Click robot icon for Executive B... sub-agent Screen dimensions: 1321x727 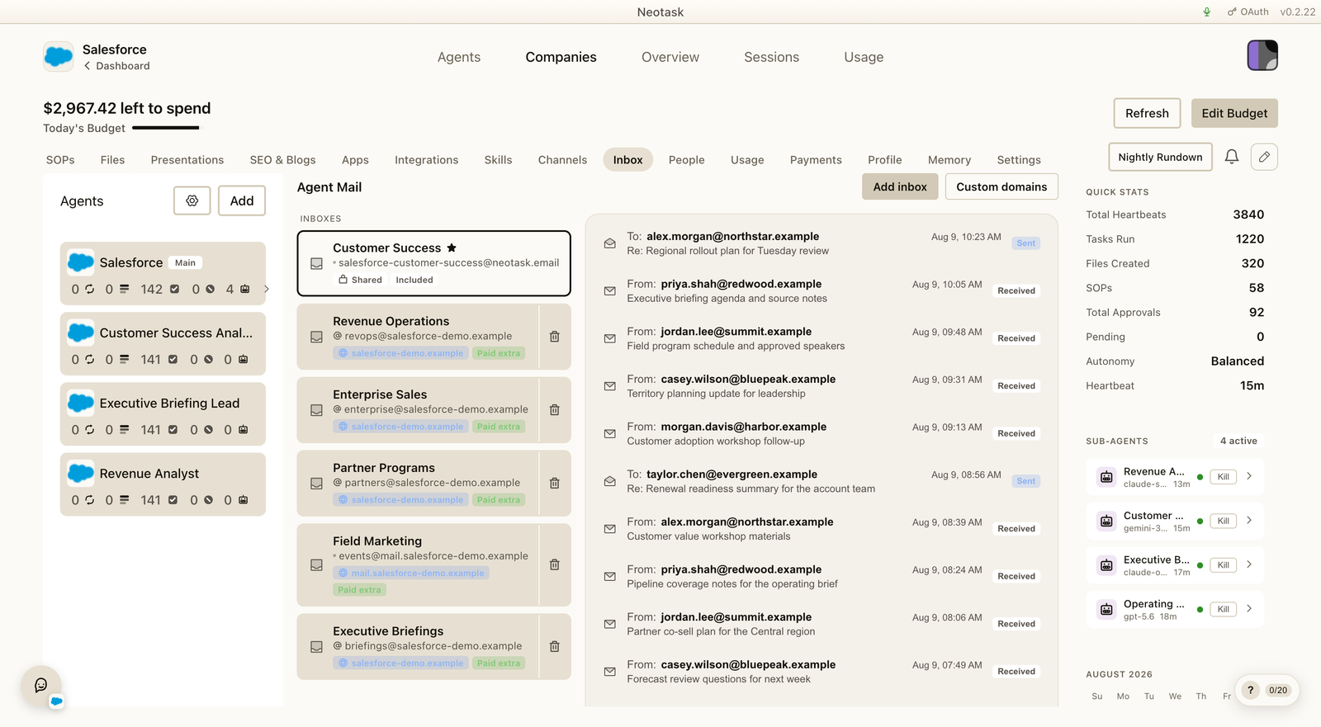1106,565
